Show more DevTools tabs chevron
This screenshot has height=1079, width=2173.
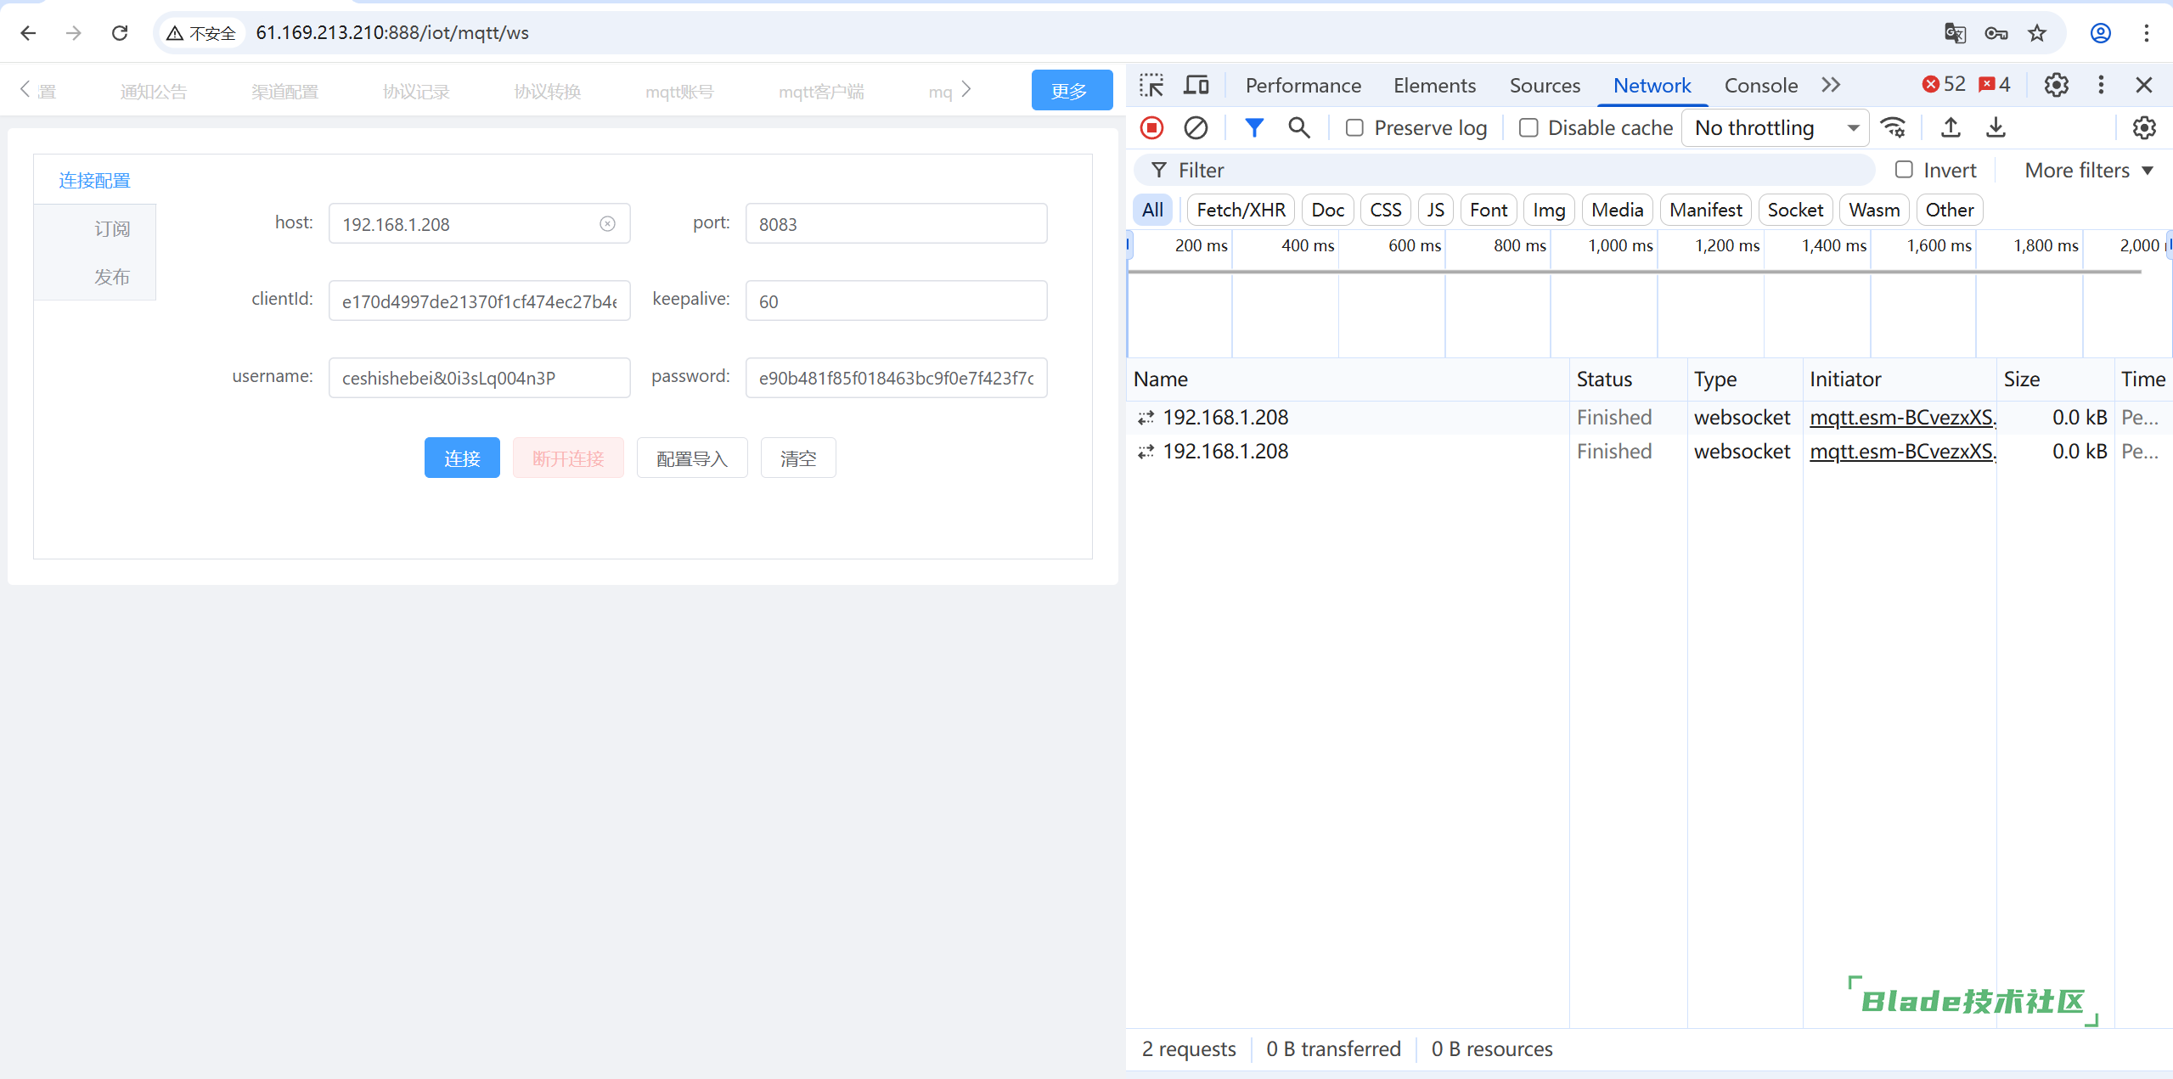click(x=1831, y=85)
